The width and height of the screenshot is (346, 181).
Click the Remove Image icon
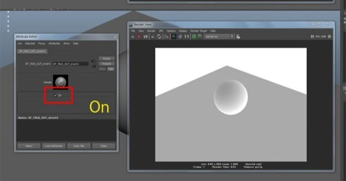point(200,37)
